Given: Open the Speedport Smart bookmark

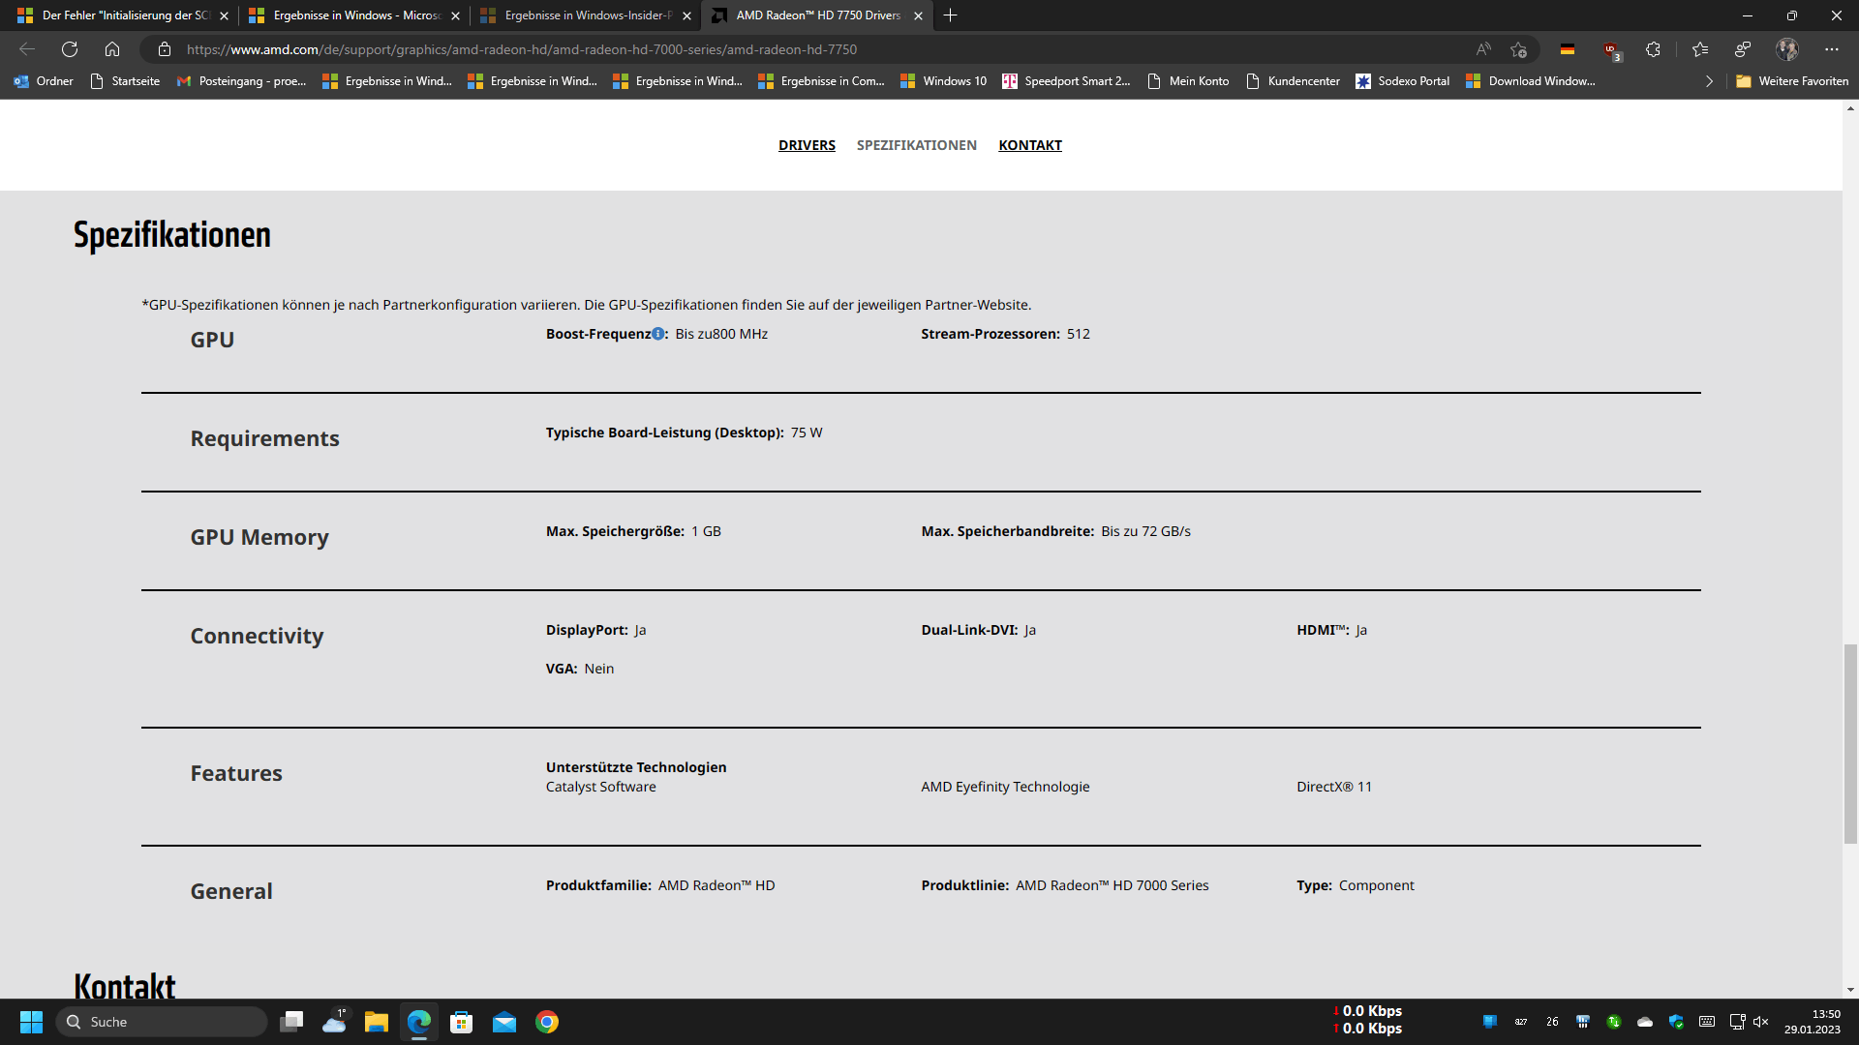Looking at the screenshot, I should pyautogui.click(x=1066, y=81).
